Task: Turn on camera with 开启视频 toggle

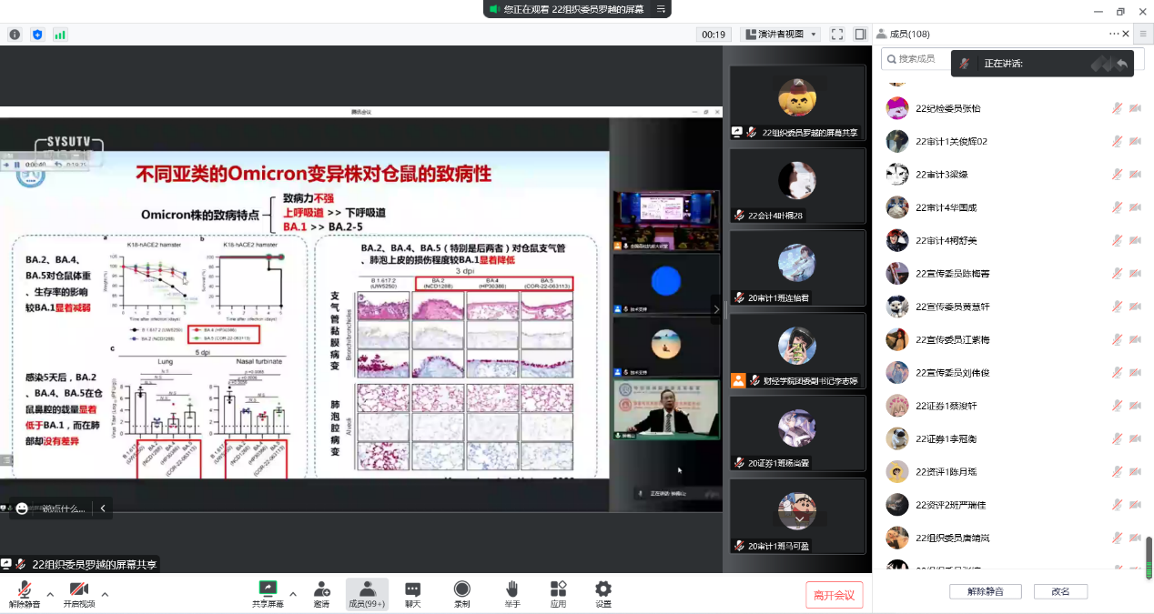Action: pos(77,592)
